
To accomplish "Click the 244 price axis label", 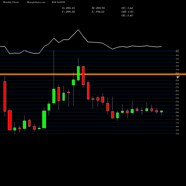I will [177, 98].
